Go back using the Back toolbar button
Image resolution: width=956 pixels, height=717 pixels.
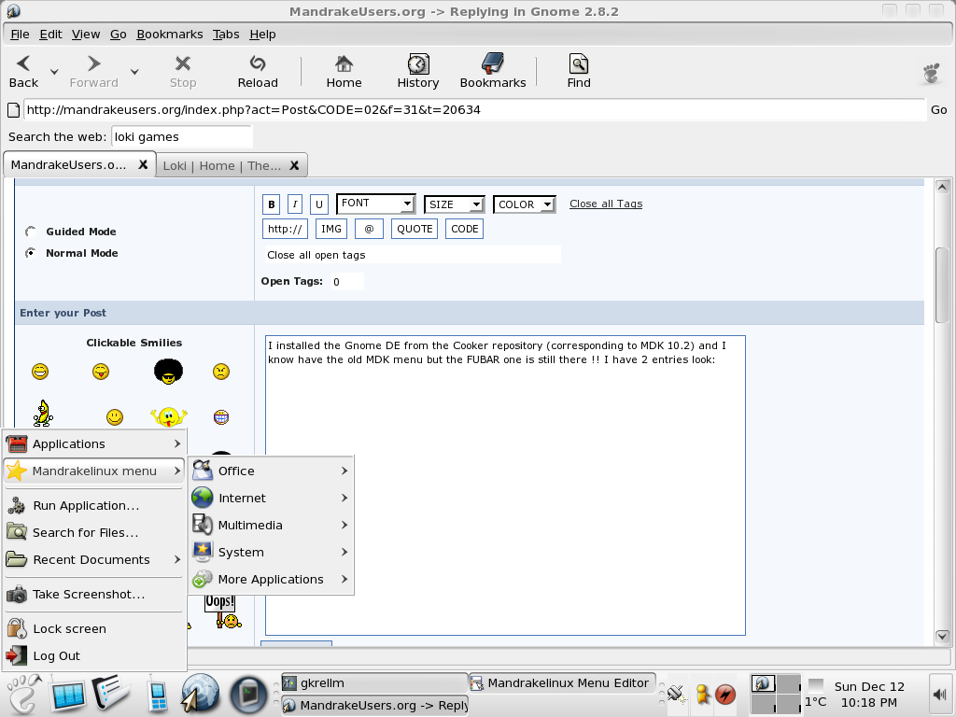coord(23,72)
